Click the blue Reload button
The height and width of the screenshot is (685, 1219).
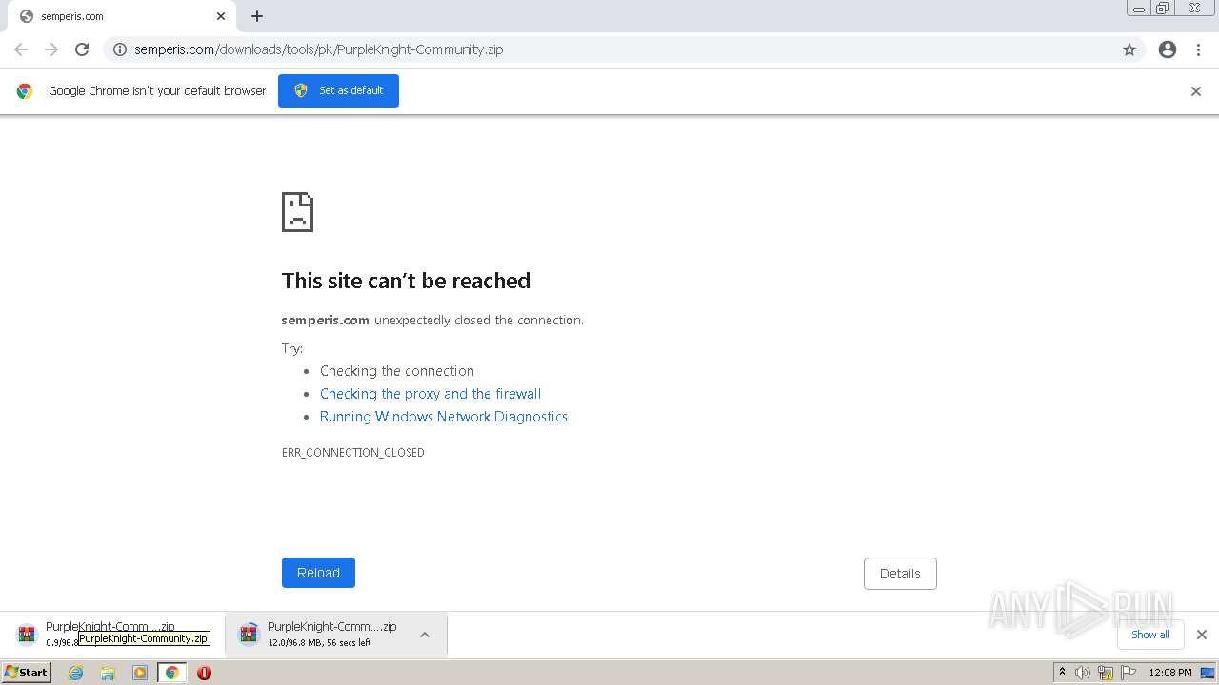318,573
